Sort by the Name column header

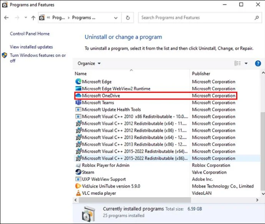coord(131,73)
